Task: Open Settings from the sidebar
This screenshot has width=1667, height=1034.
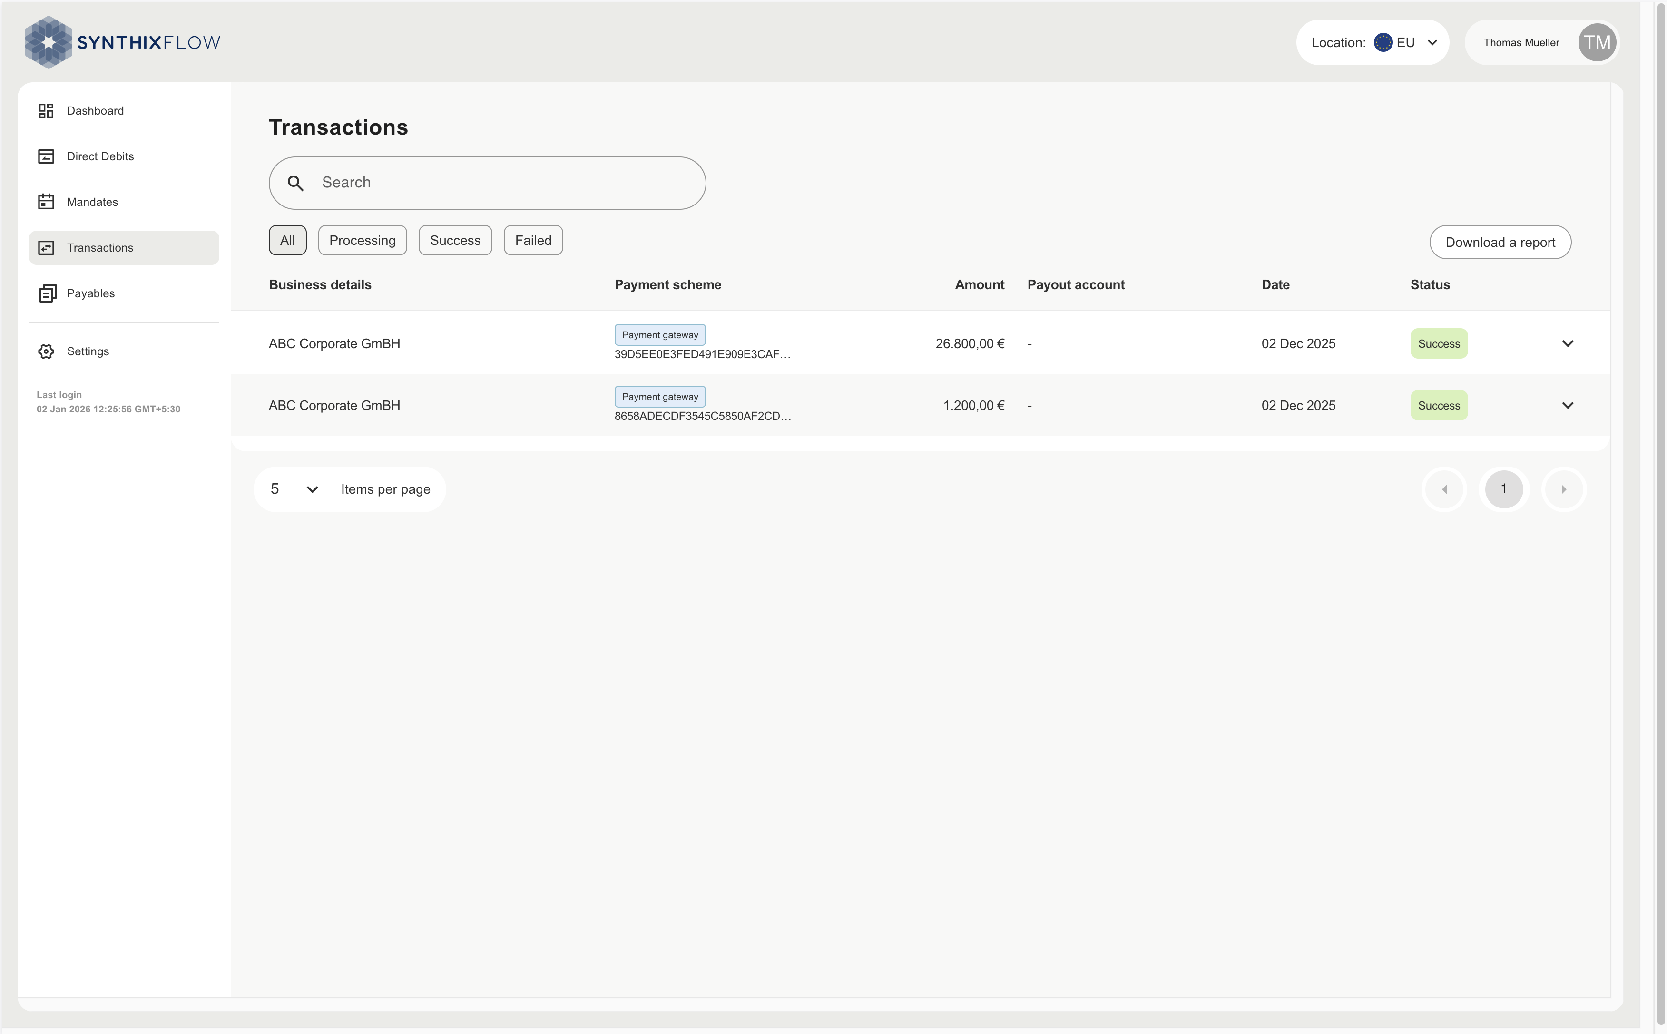Action: coord(124,351)
